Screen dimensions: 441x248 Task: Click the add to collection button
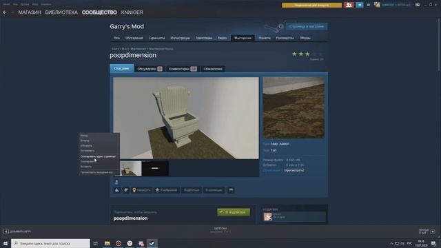click(x=214, y=190)
